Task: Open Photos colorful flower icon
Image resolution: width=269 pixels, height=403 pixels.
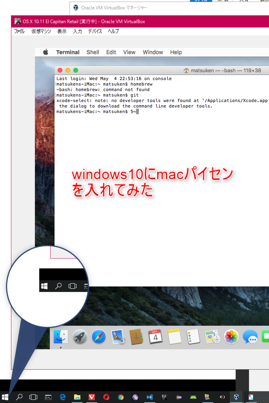Action: coord(231,336)
